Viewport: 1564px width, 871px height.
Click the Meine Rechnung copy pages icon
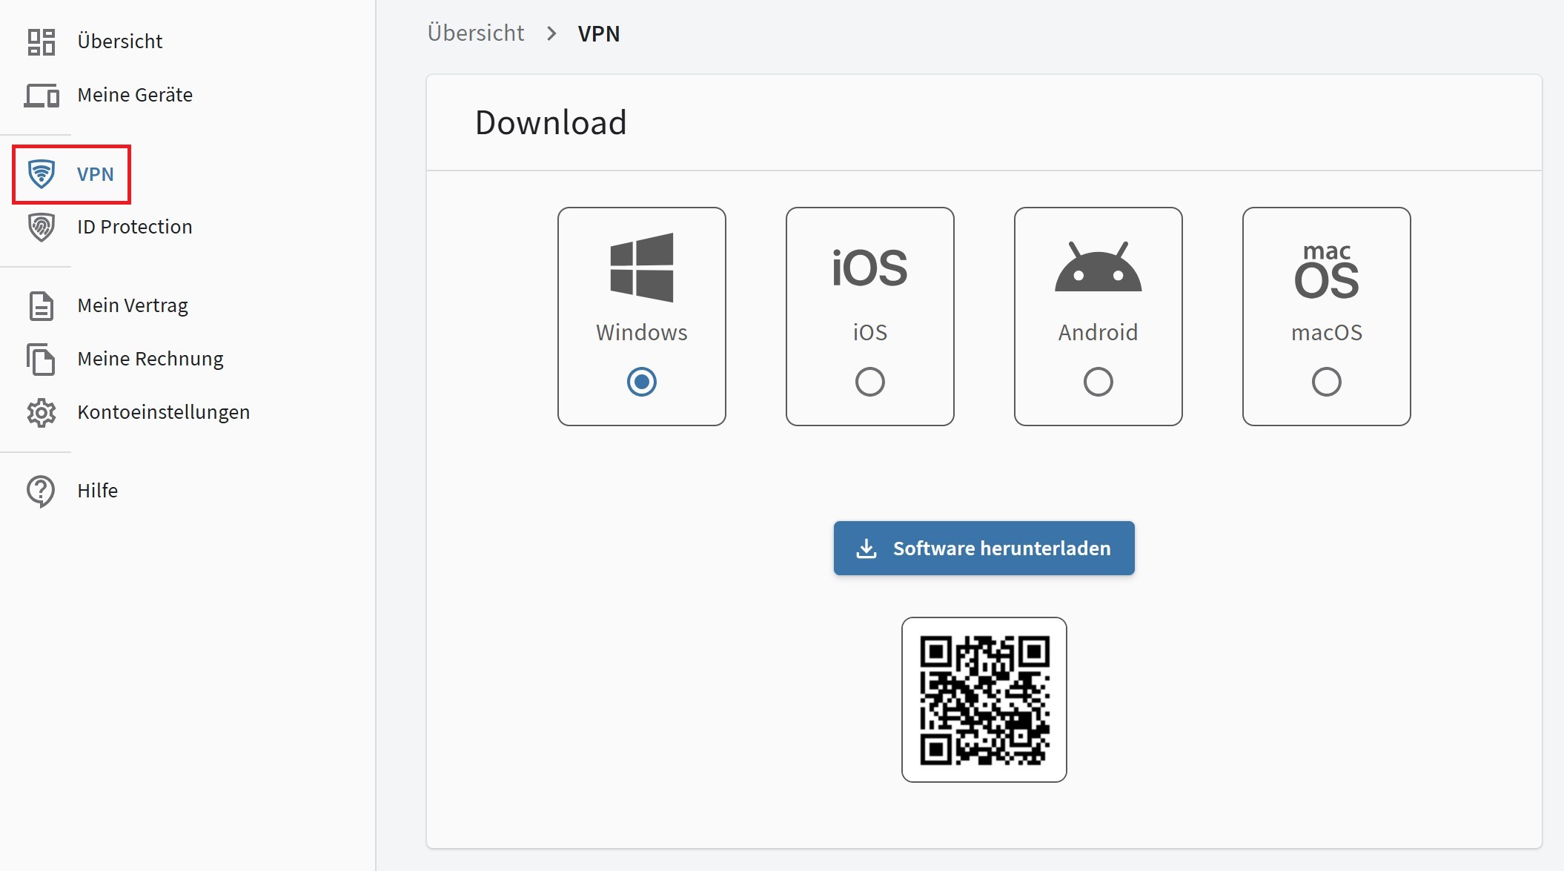click(x=42, y=359)
